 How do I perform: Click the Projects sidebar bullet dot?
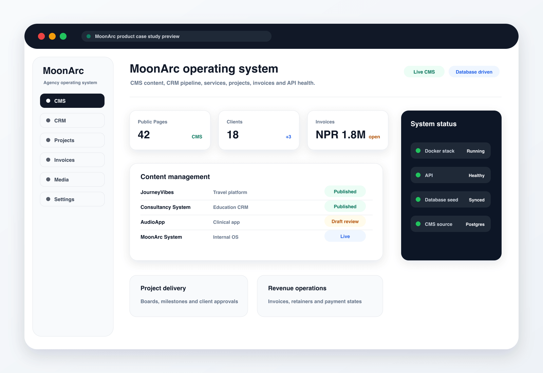click(x=48, y=140)
